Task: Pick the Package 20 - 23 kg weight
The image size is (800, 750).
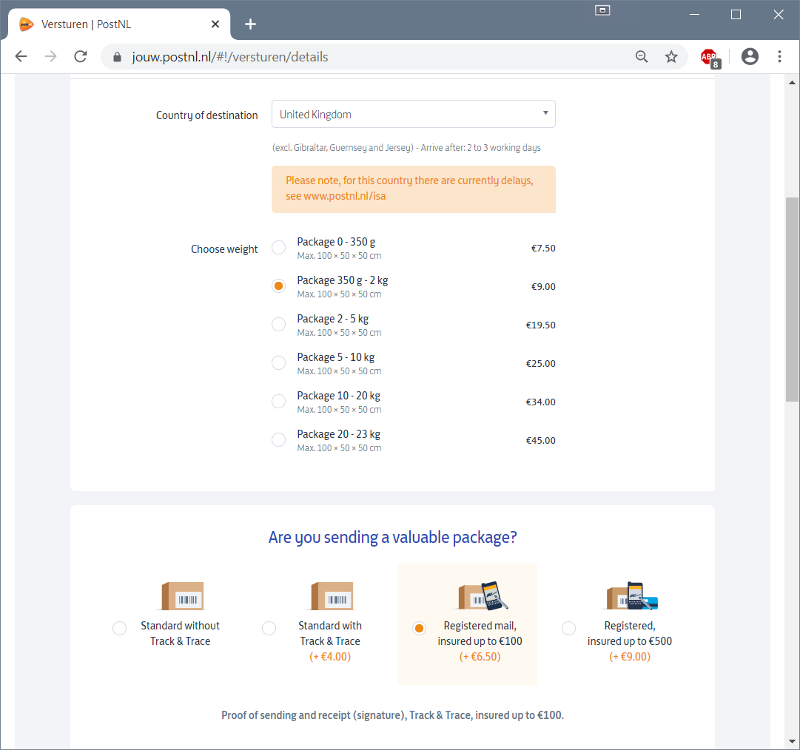Action: point(278,440)
